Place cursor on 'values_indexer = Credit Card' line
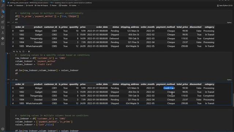This screenshot has width=234, height=132. 34,65
